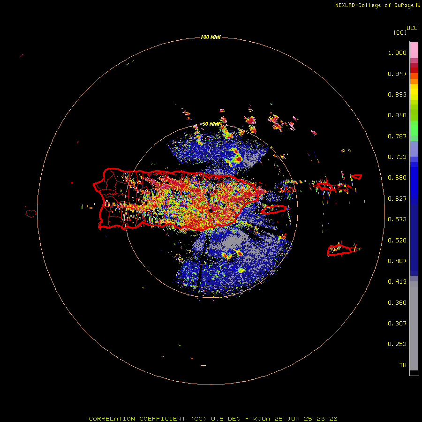Click the small island outline far west

tap(31, 214)
